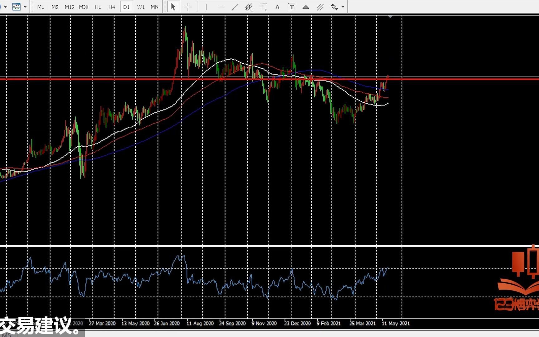Open the chart templates icon
This screenshot has height=337, width=539.
16,7
